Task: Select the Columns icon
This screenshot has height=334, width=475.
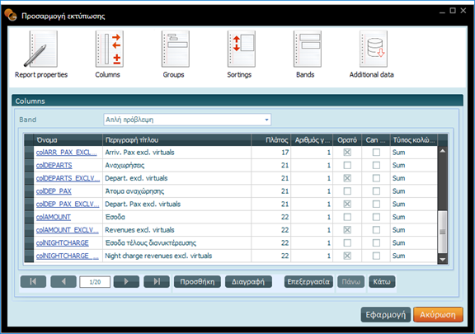Action: (x=109, y=49)
